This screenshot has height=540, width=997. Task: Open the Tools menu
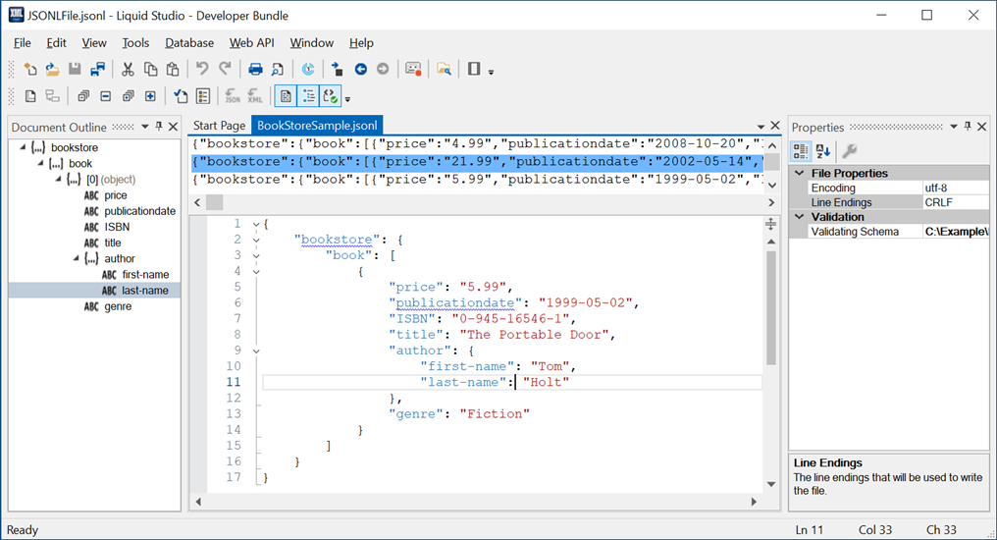[x=135, y=42]
